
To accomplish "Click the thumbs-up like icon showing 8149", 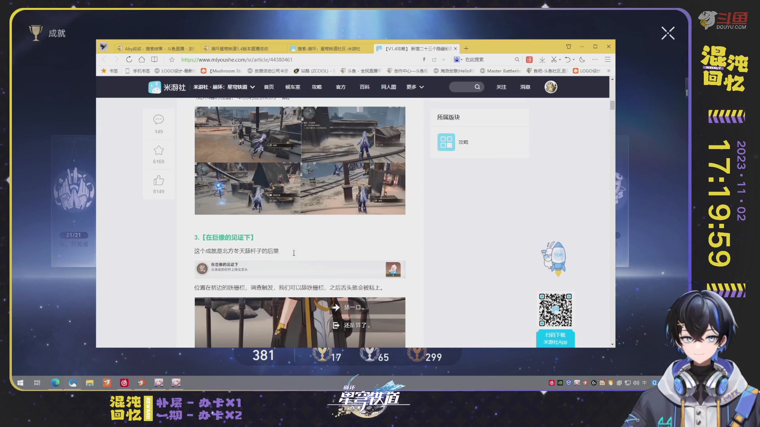I will click(159, 180).
